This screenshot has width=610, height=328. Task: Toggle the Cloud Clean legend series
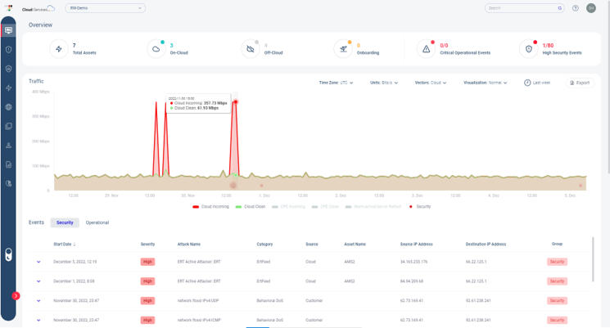click(x=251, y=207)
